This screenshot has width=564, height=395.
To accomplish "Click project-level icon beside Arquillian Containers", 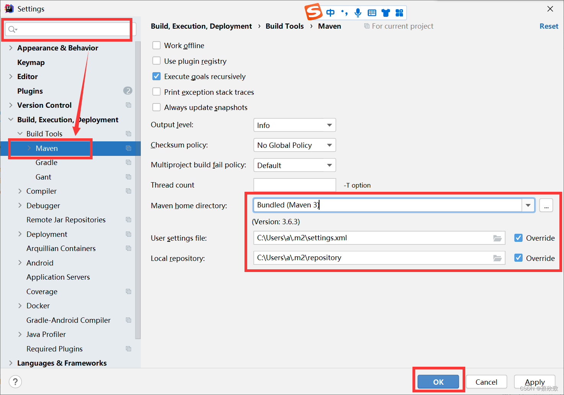I will [x=129, y=248].
